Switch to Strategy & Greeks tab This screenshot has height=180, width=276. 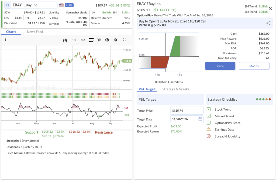tap(176, 89)
